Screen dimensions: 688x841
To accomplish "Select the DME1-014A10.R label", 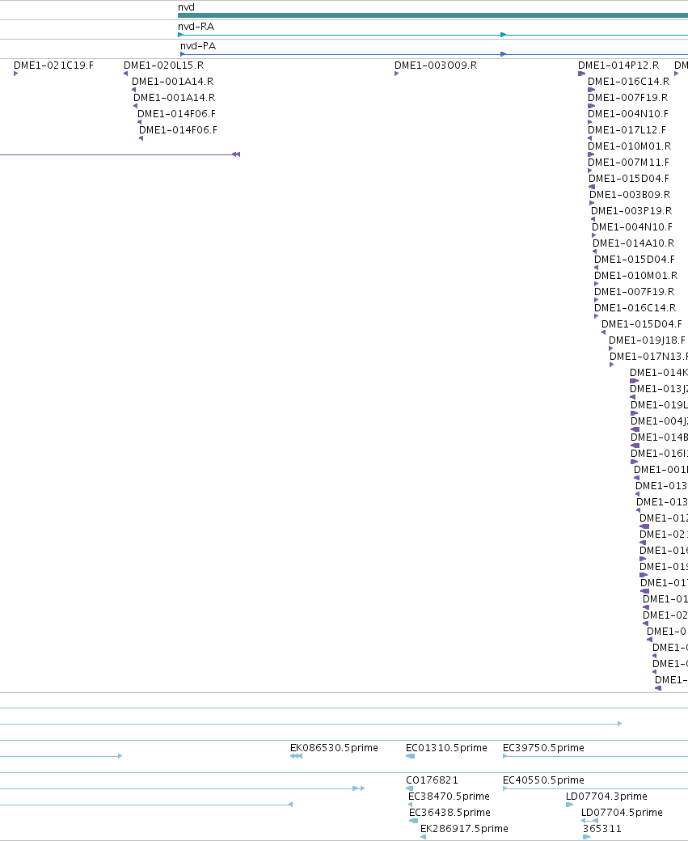I will point(633,243).
